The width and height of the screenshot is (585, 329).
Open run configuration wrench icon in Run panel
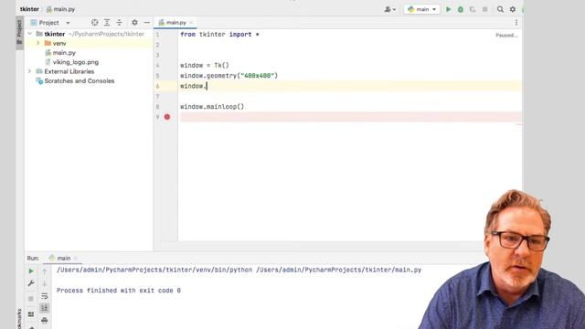tap(31, 283)
